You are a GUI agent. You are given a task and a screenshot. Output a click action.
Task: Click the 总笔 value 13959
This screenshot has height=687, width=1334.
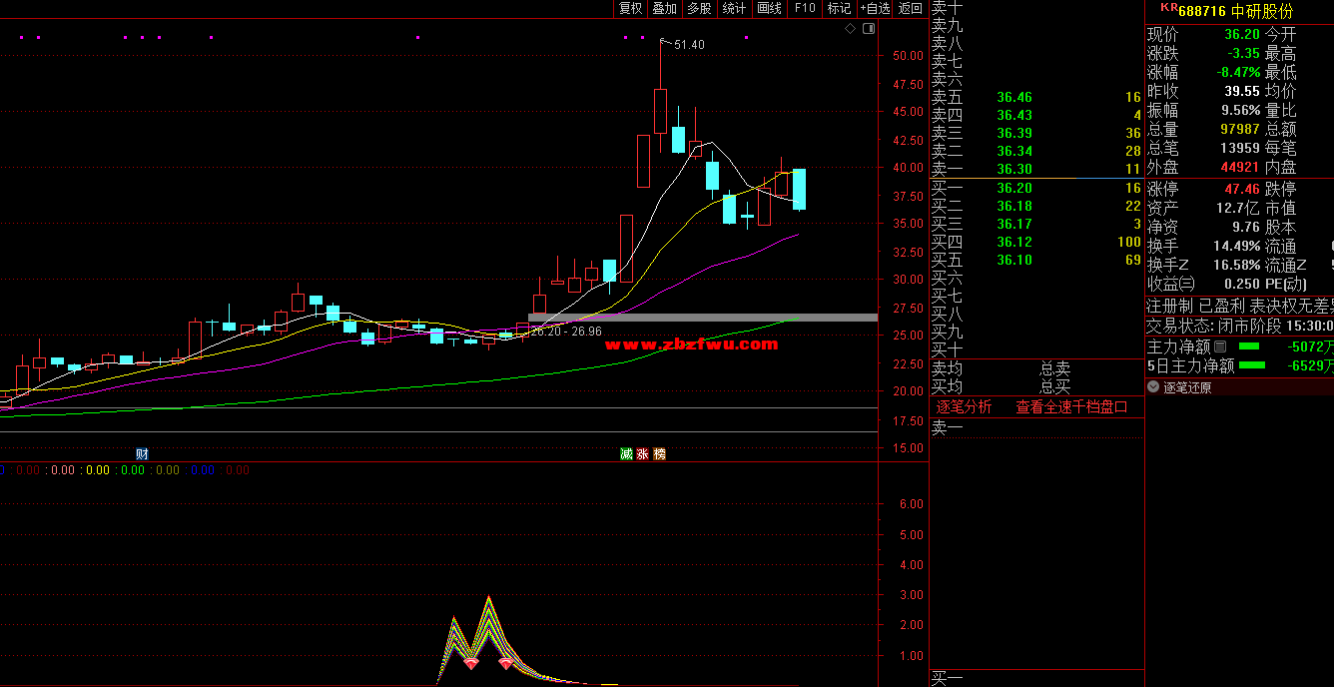[x=1240, y=148]
